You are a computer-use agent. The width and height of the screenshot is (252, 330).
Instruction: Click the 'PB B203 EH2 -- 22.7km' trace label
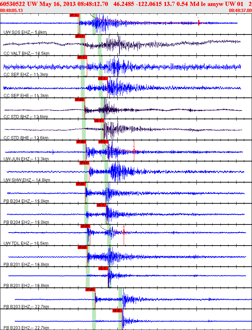[26, 328]
